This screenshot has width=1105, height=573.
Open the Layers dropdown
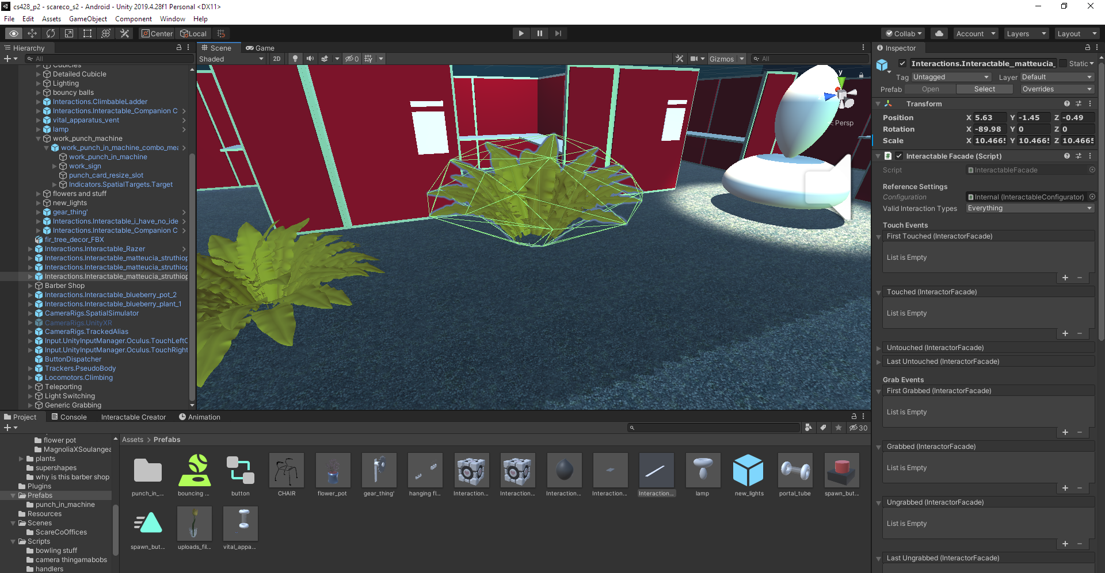pos(1026,33)
